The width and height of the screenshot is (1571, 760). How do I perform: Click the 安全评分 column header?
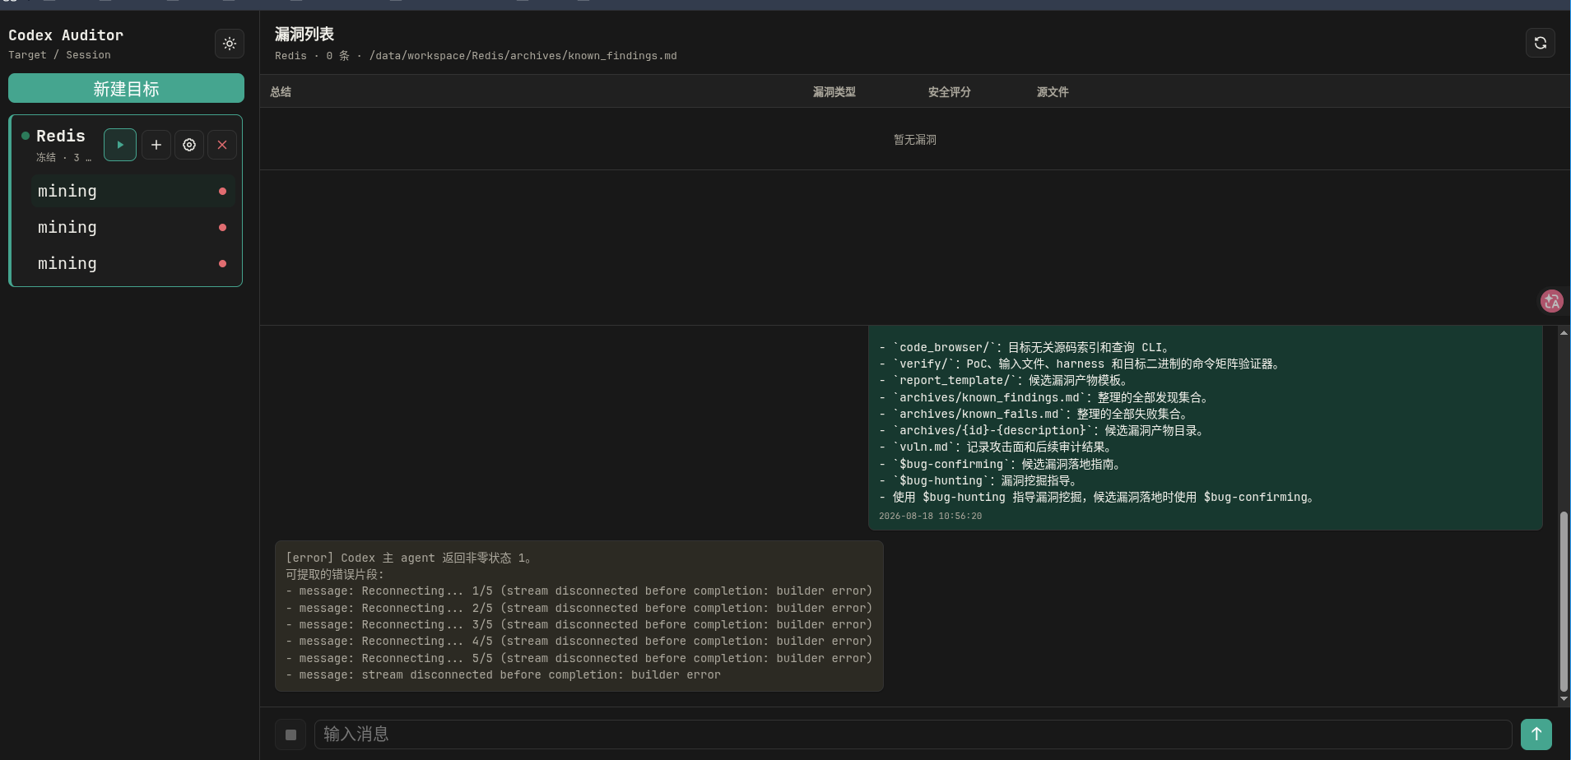(x=950, y=92)
